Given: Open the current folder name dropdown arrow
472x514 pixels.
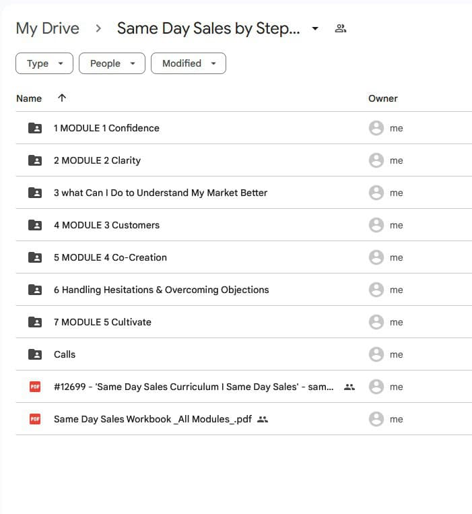Looking at the screenshot, I should click(315, 29).
